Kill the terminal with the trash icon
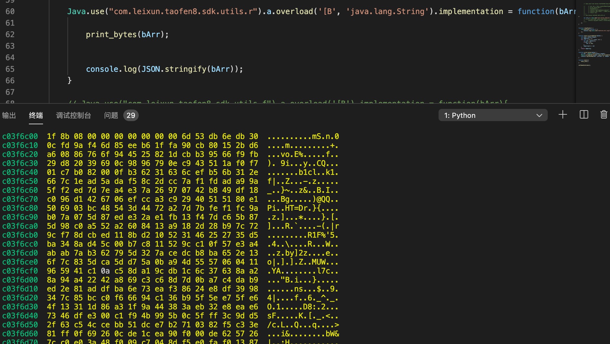 click(604, 115)
